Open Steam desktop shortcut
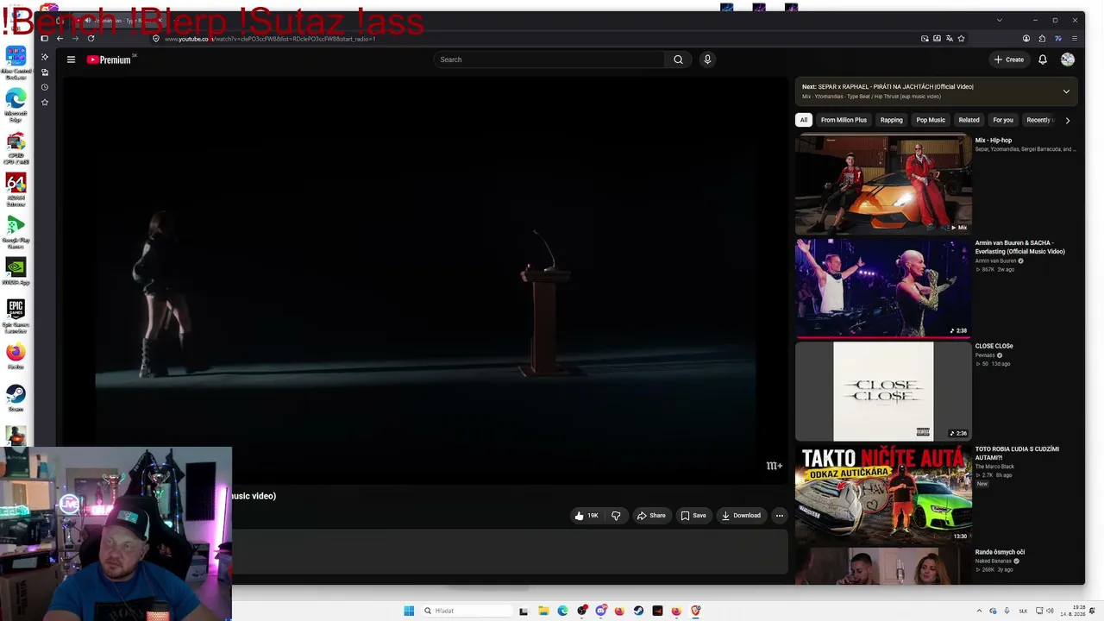The image size is (1104, 621). 16,398
